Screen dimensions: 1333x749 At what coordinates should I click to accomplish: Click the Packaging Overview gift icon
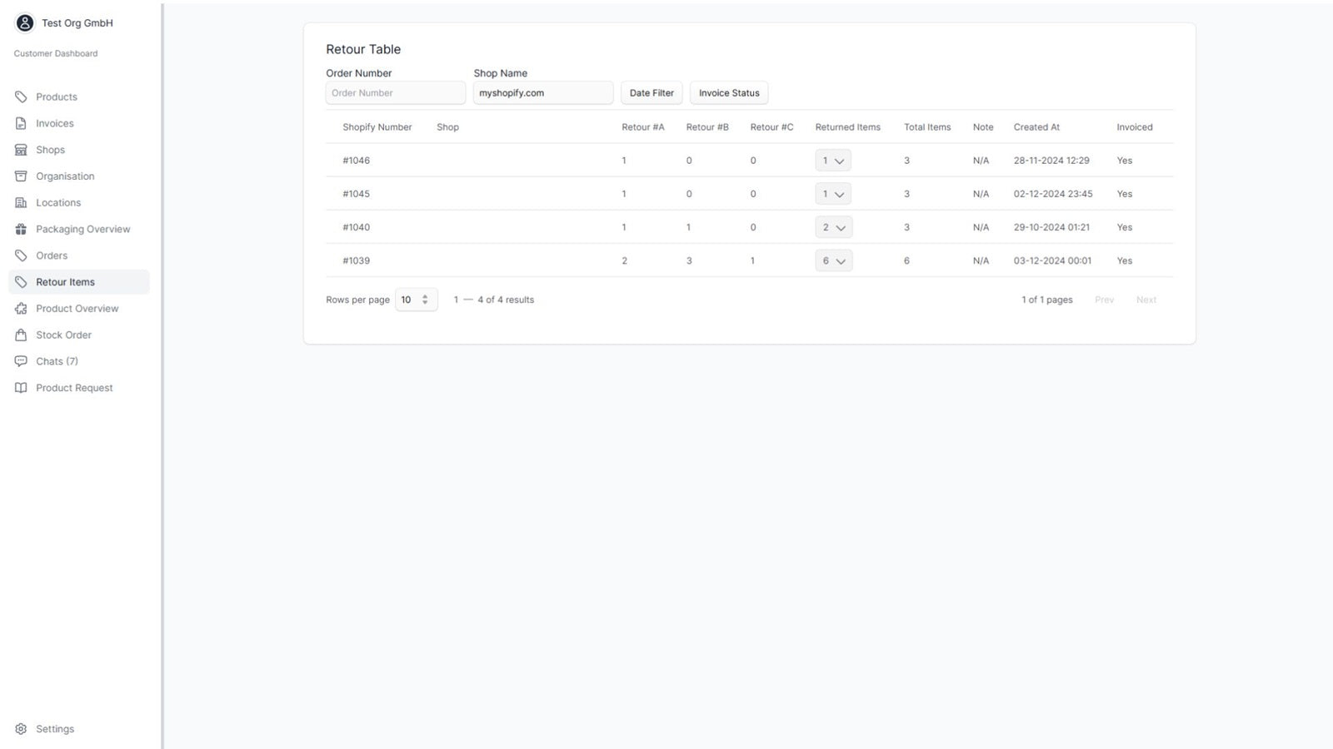pyautogui.click(x=21, y=229)
